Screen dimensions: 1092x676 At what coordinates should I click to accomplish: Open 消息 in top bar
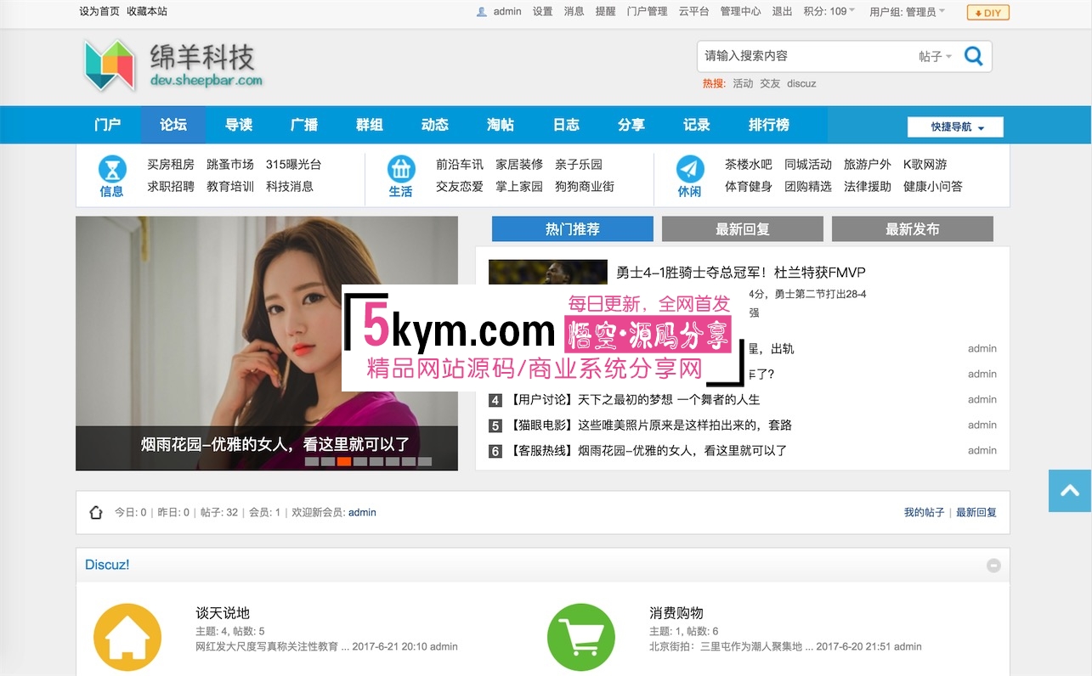pyautogui.click(x=574, y=12)
